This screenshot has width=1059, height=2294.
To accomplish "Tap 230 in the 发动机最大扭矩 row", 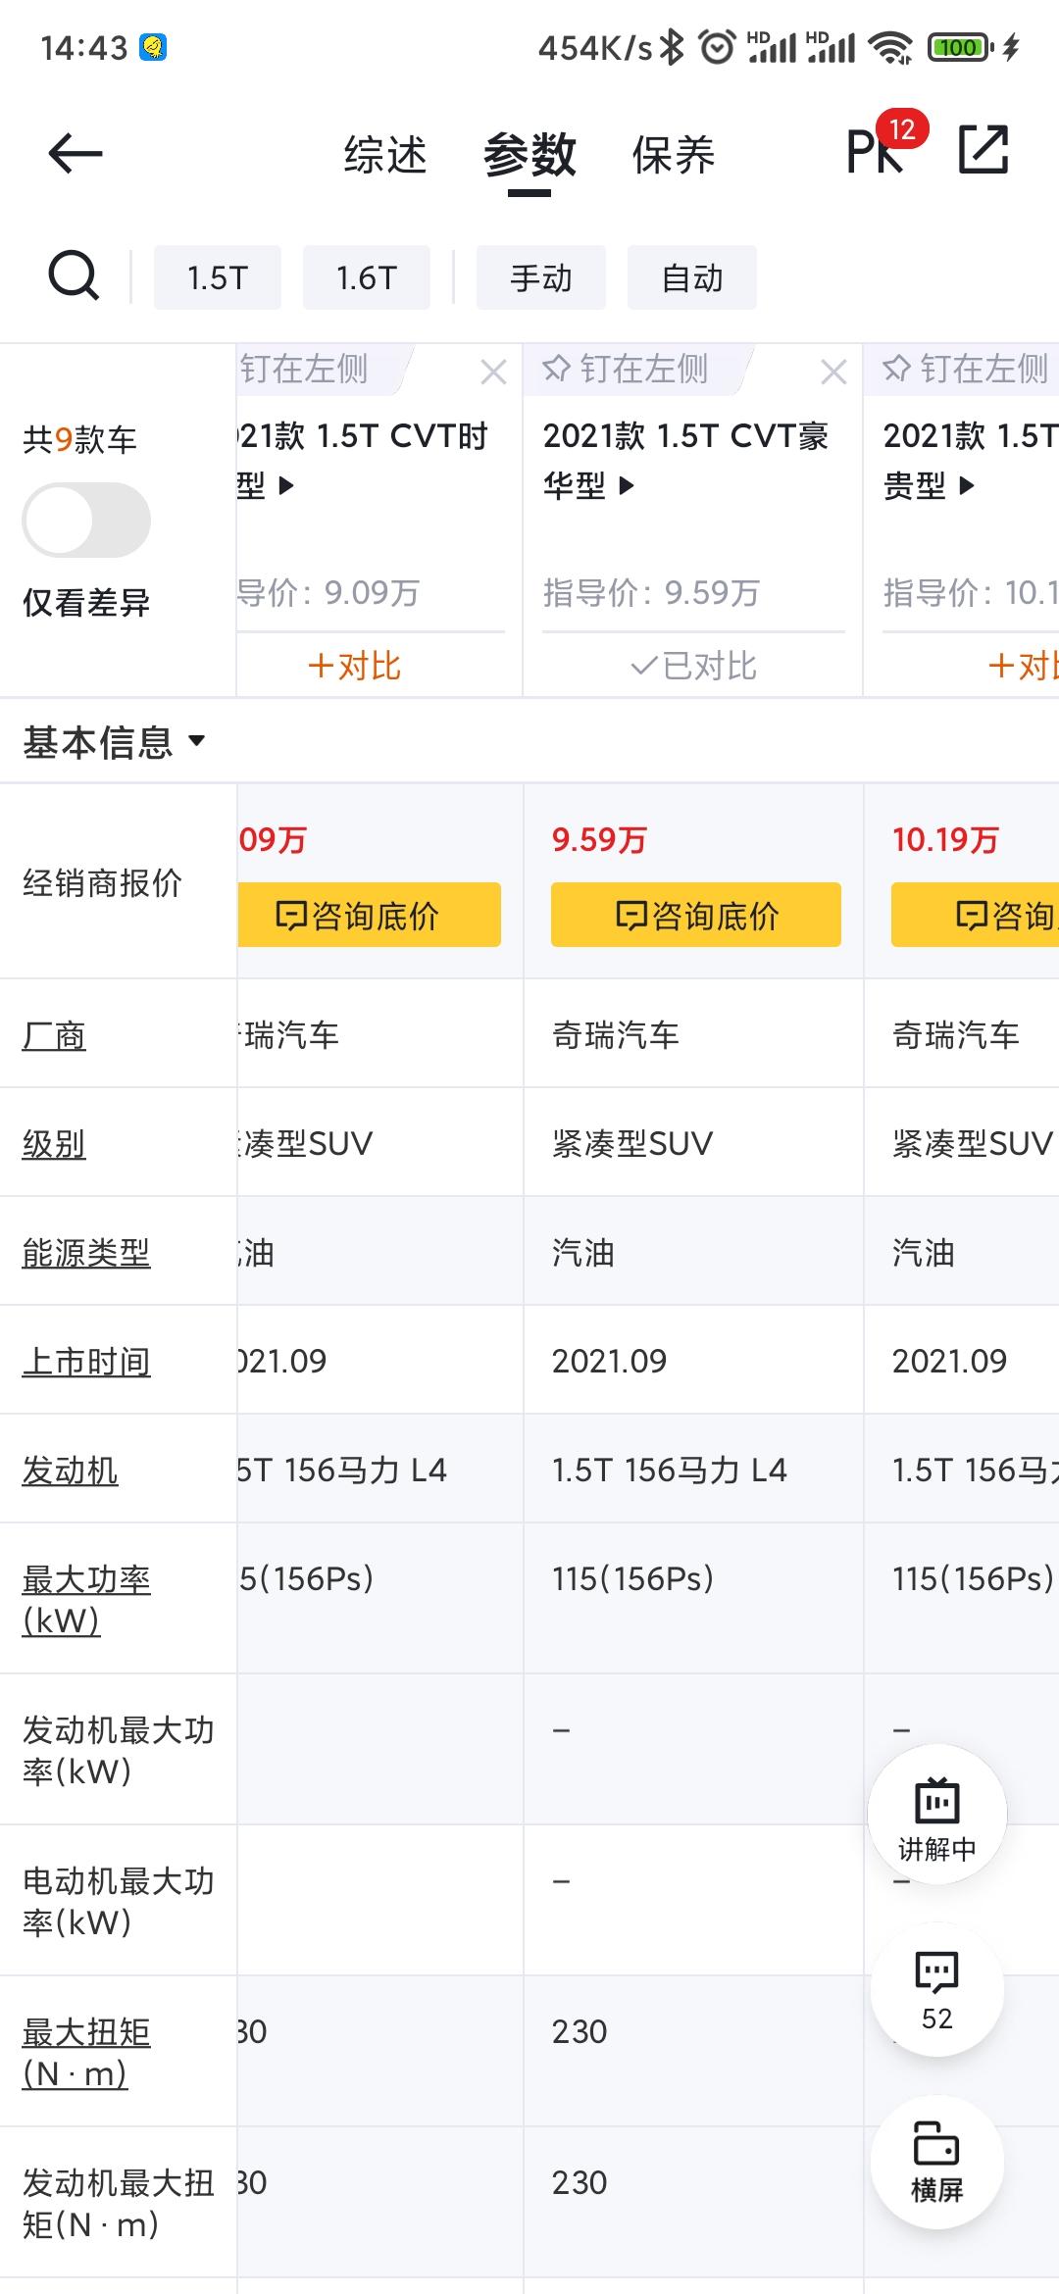I will [x=580, y=2183].
